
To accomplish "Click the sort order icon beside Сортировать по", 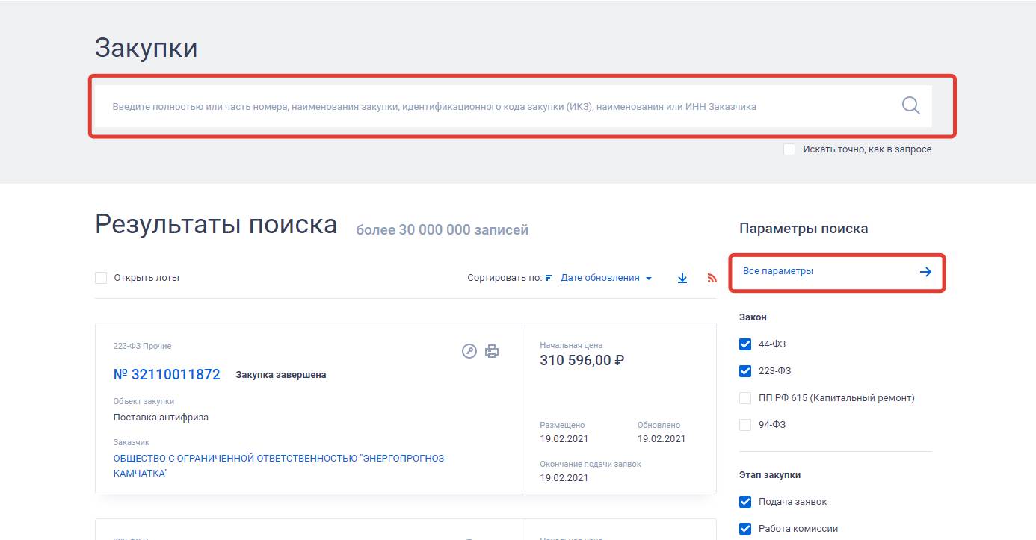I will (x=549, y=278).
